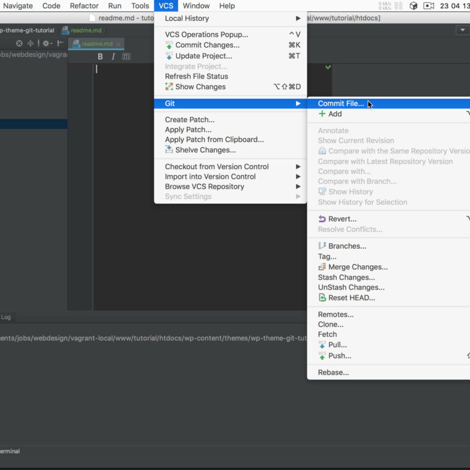
Task: Select the highlighted row in project tree
Action: (x=33, y=124)
